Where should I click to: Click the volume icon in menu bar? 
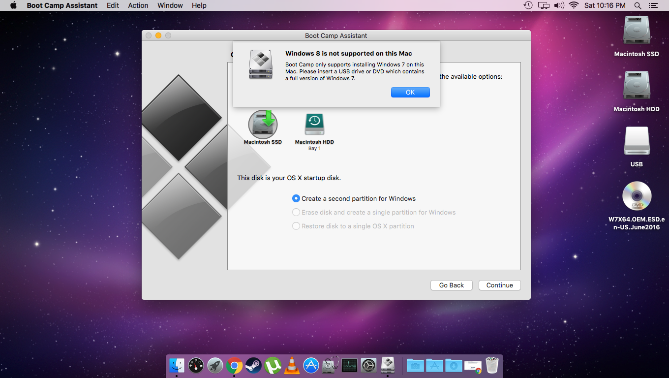click(559, 5)
